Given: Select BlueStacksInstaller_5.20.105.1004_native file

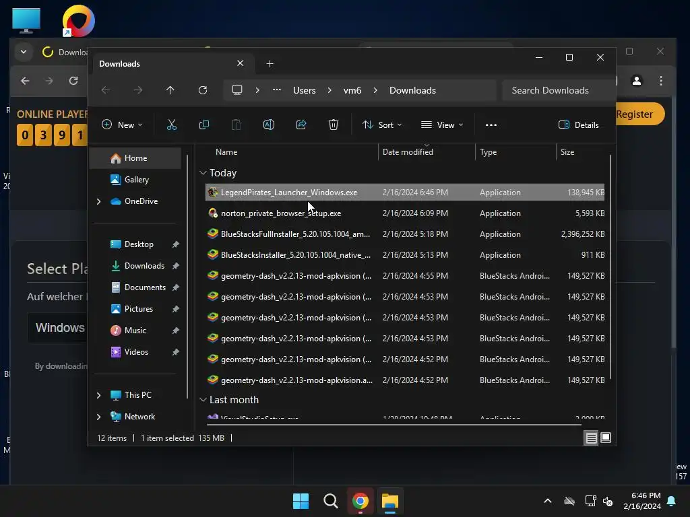Looking at the screenshot, I should click(x=404, y=255).
